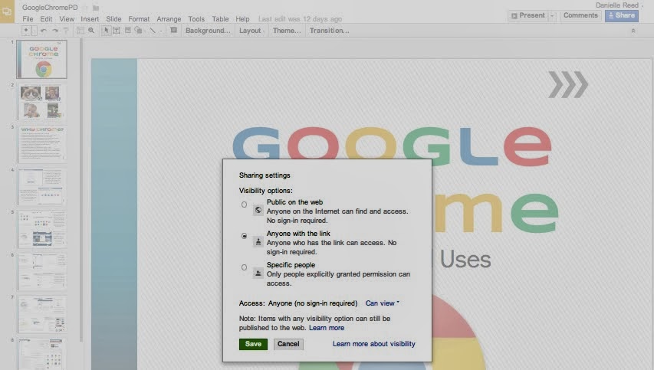
Task: Click the Insert image icon
Action: click(127, 31)
